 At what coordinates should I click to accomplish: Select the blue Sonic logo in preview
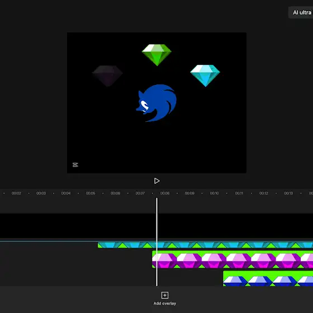(x=156, y=103)
